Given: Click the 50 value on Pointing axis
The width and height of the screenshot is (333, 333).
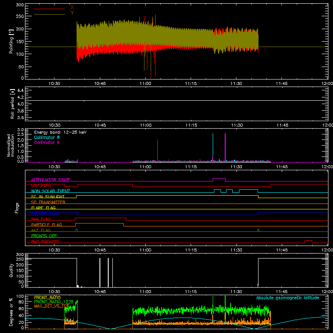Looking at the screenshot, I should tap(21, 67).
